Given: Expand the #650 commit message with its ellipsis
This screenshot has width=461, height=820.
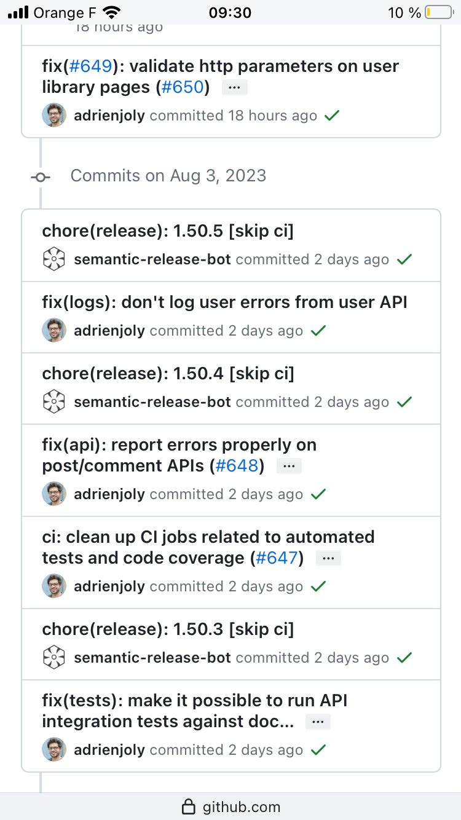Looking at the screenshot, I should (x=234, y=88).
